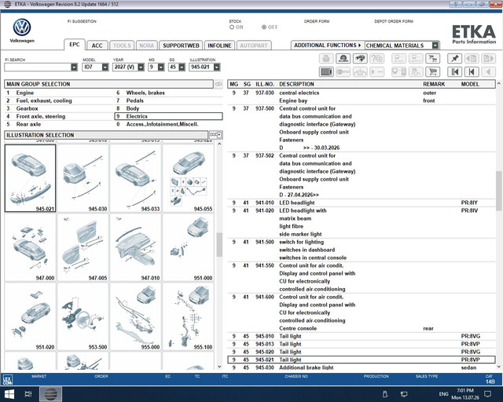The width and height of the screenshot is (503, 402).
Task: Click the ENG language indicator in the tray
Action: pyautogui.click(x=443, y=394)
